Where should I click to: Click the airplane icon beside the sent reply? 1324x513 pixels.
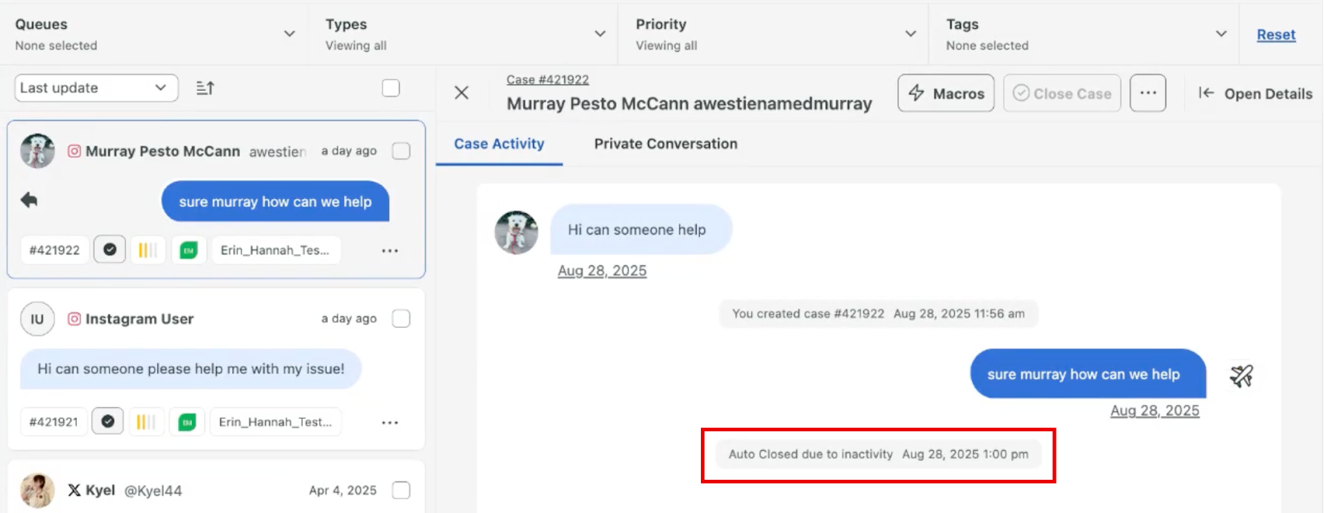pyautogui.click(x=1240, y=376)
